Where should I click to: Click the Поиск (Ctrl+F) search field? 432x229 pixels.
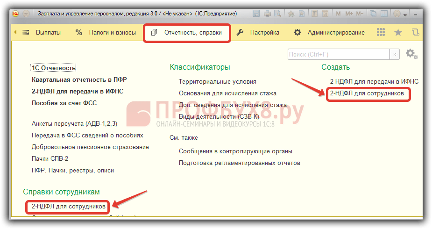[x=338, y=55]
